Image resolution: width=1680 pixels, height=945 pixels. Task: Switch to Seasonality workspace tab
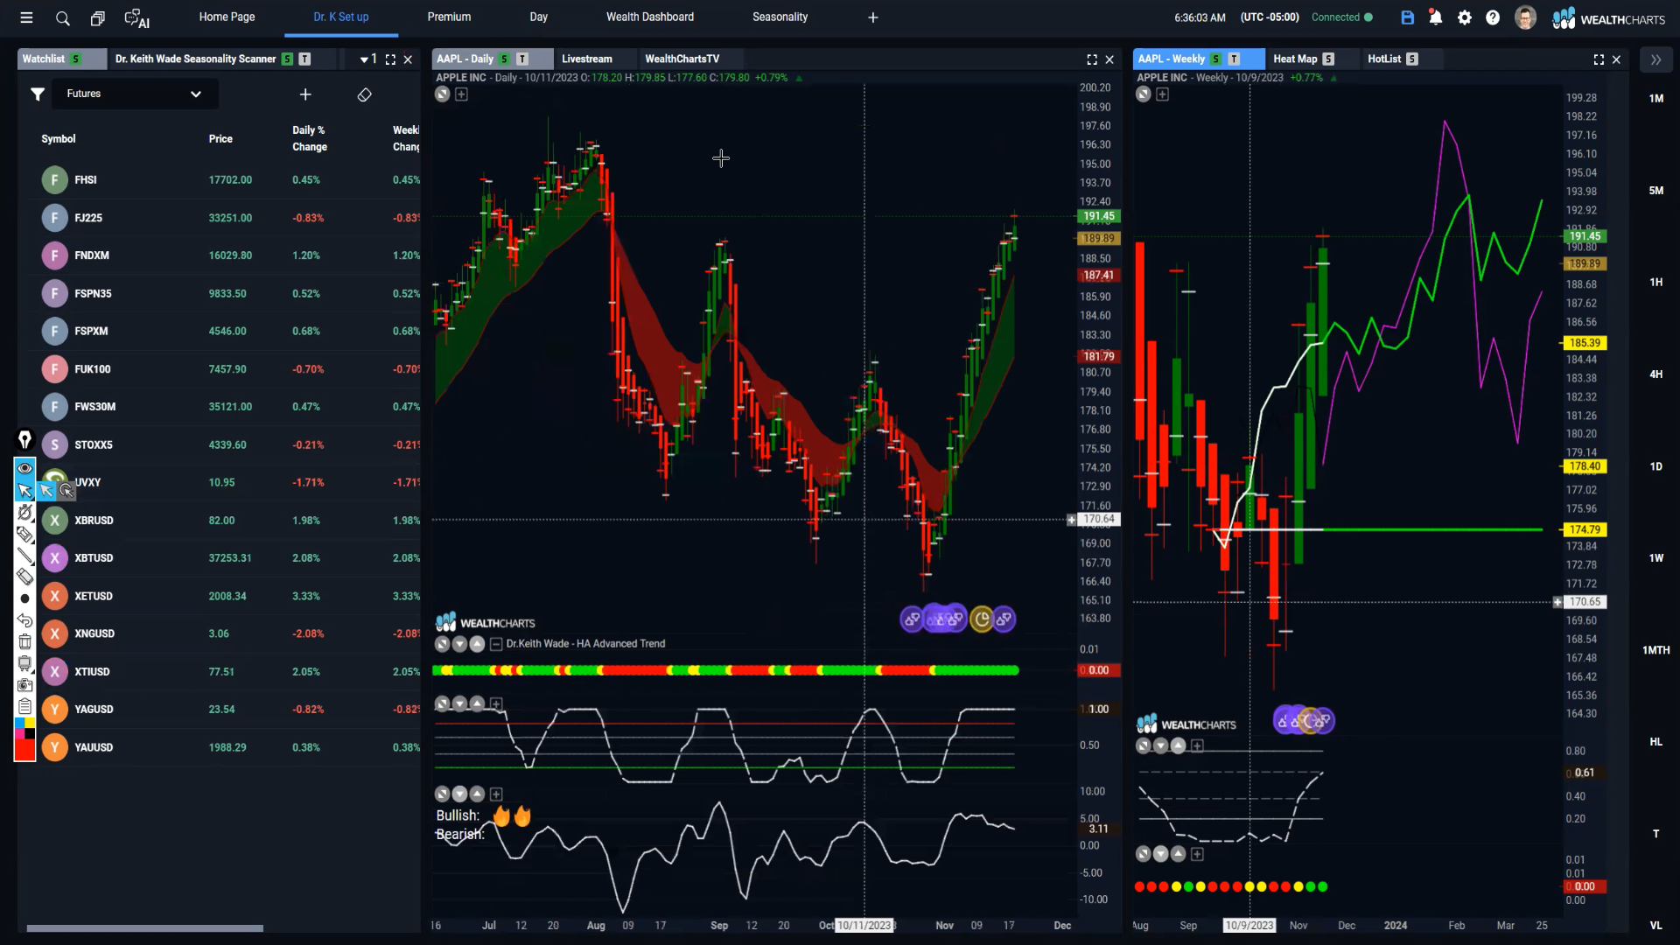(x=780, y=17)
